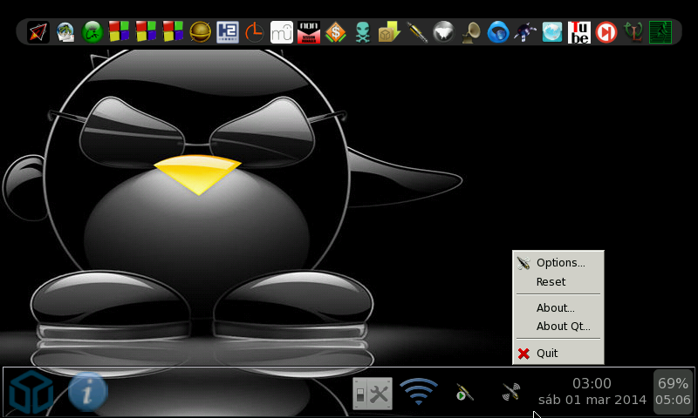The height and width of the screenshot is (418, 698).
Task: Open the third colored-squares dock icon
Action: click(x=173, y=32)
